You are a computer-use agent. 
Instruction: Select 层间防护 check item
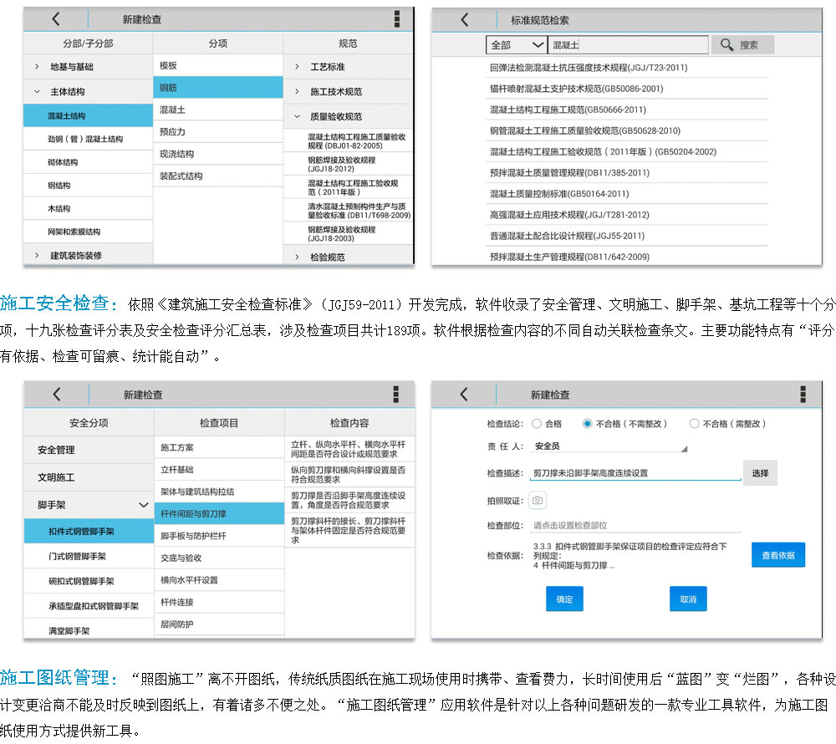coord(219,624)
